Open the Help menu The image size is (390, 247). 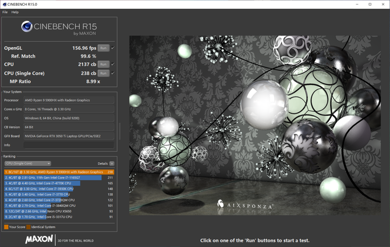(x=15, y=12)
